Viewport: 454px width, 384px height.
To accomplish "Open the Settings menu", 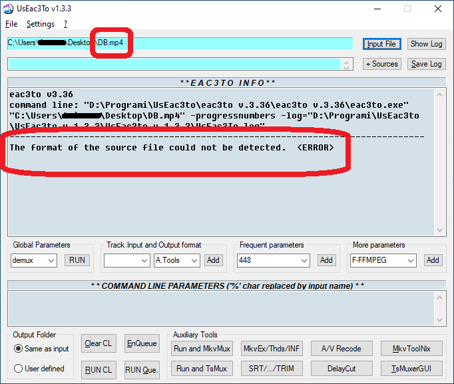I will (41, 24).
